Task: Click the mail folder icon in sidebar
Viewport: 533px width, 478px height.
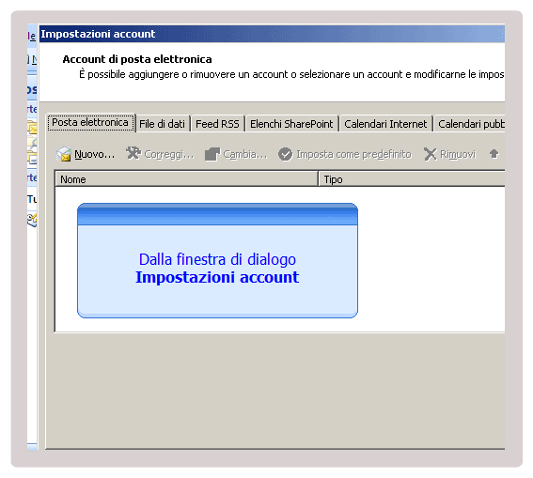Action: pos(32,128)
